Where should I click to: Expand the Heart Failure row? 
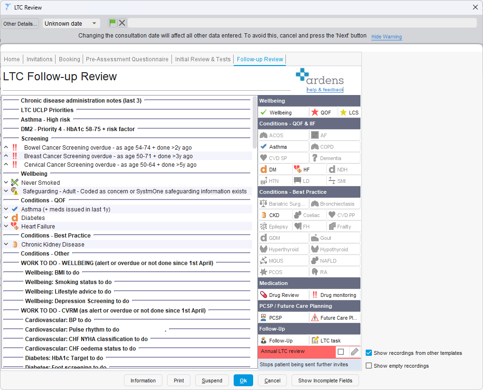[x=6, y=226]
